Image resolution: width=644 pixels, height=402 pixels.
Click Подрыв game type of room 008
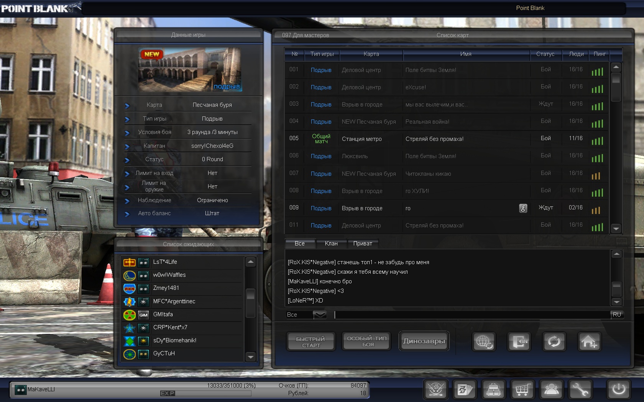(x=321, y=191)
